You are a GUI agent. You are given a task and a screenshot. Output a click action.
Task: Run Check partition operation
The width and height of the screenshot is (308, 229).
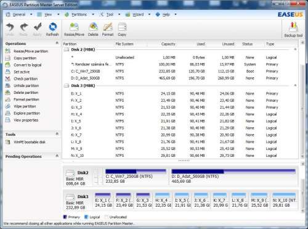[x=25, y=79]
